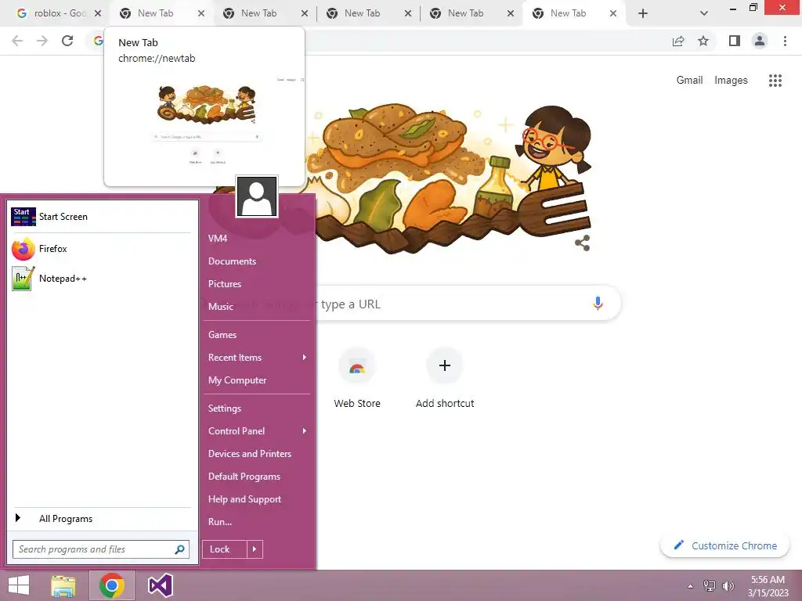Open File Explorer from taskbar

tap(63, 585)
